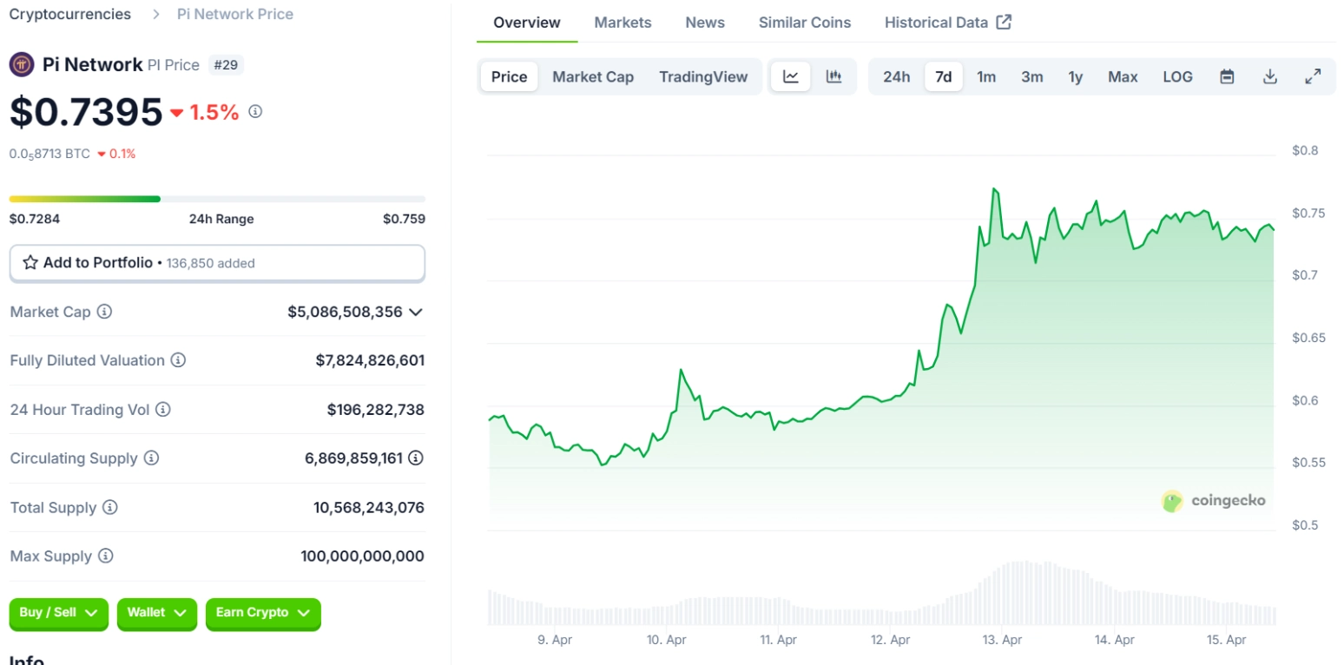Click the $196,282,738 trading volume value
The image size is (1344, 665).
(376, 409)
